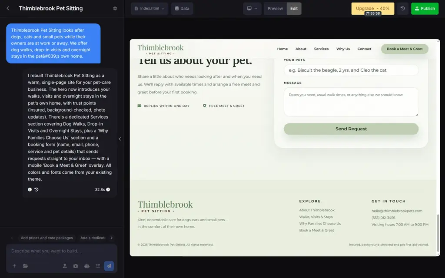The height and width of the screenshot is (278, 445).
Task: Open the device viewport size dropdown
Action: 252,9
